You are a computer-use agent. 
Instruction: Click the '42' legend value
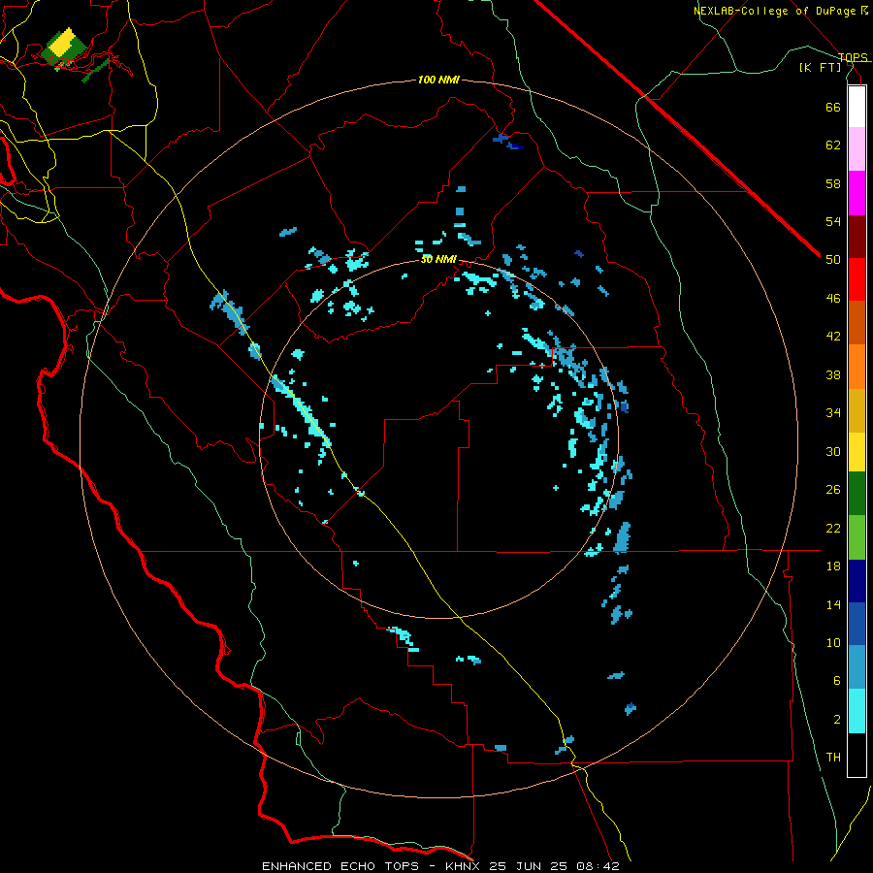point(833,337)
